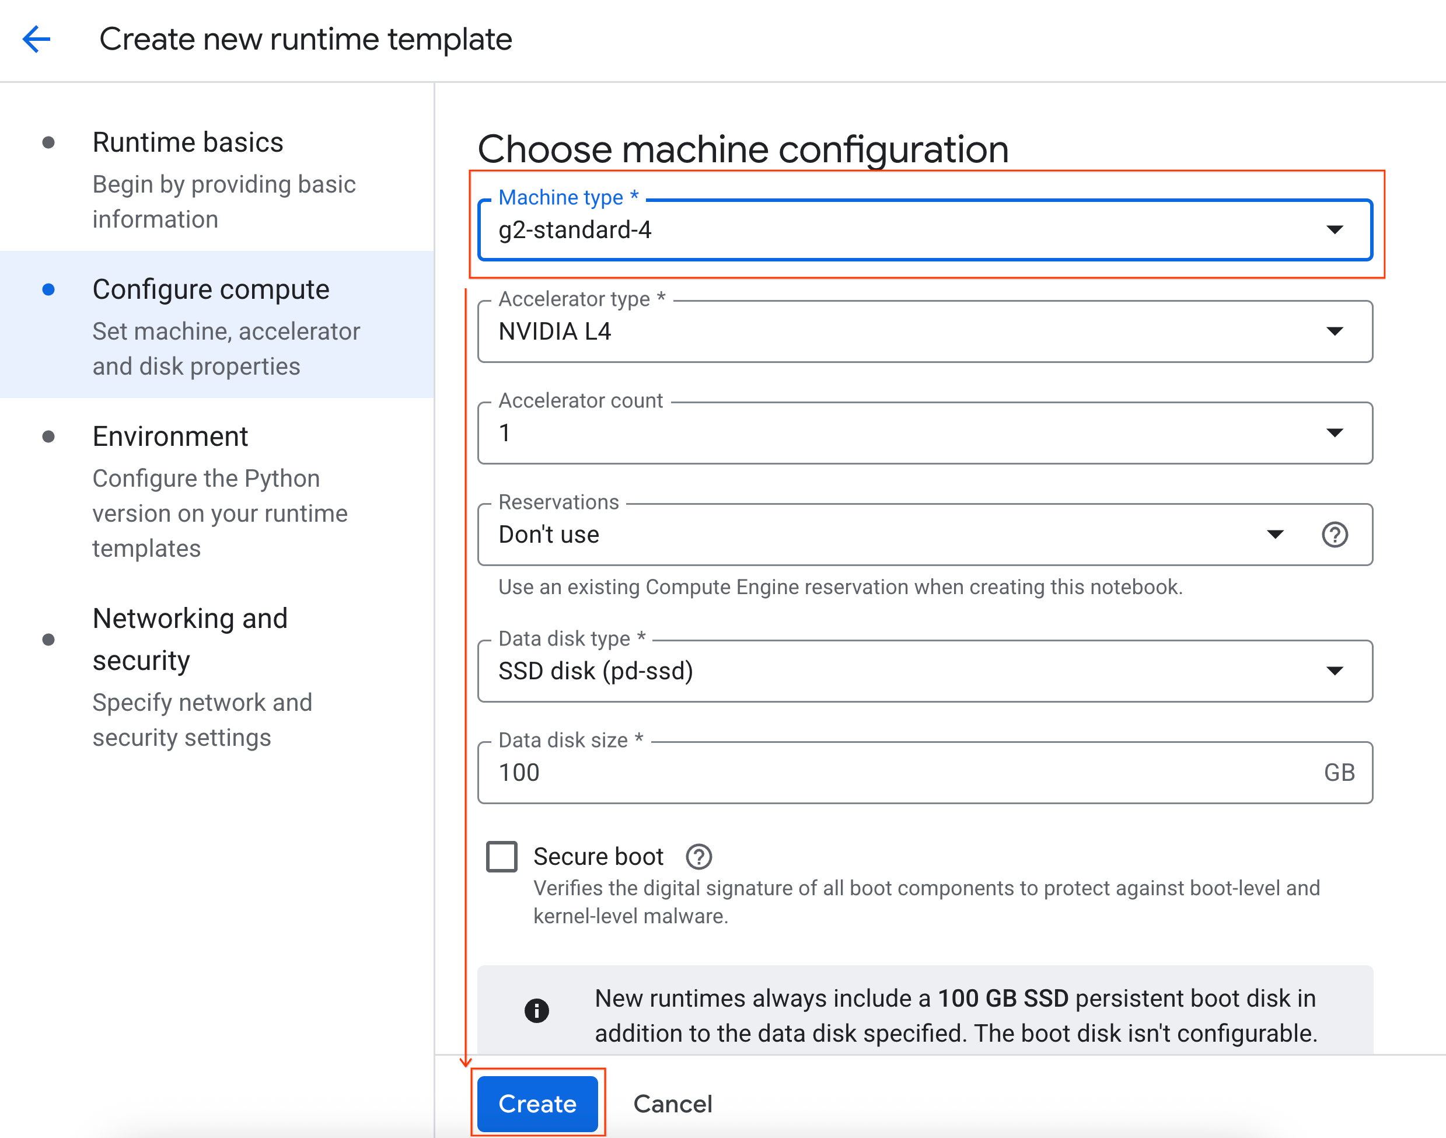Click the Create button
Image resolution: width=1446 pixels, height=1138 pixels.
point(537,1104)
